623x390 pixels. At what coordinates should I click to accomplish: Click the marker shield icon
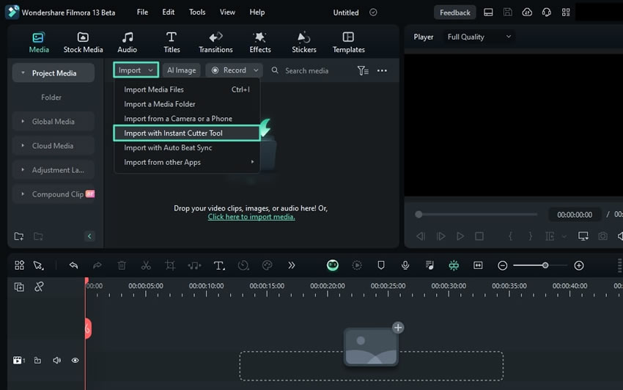(381, 265)
